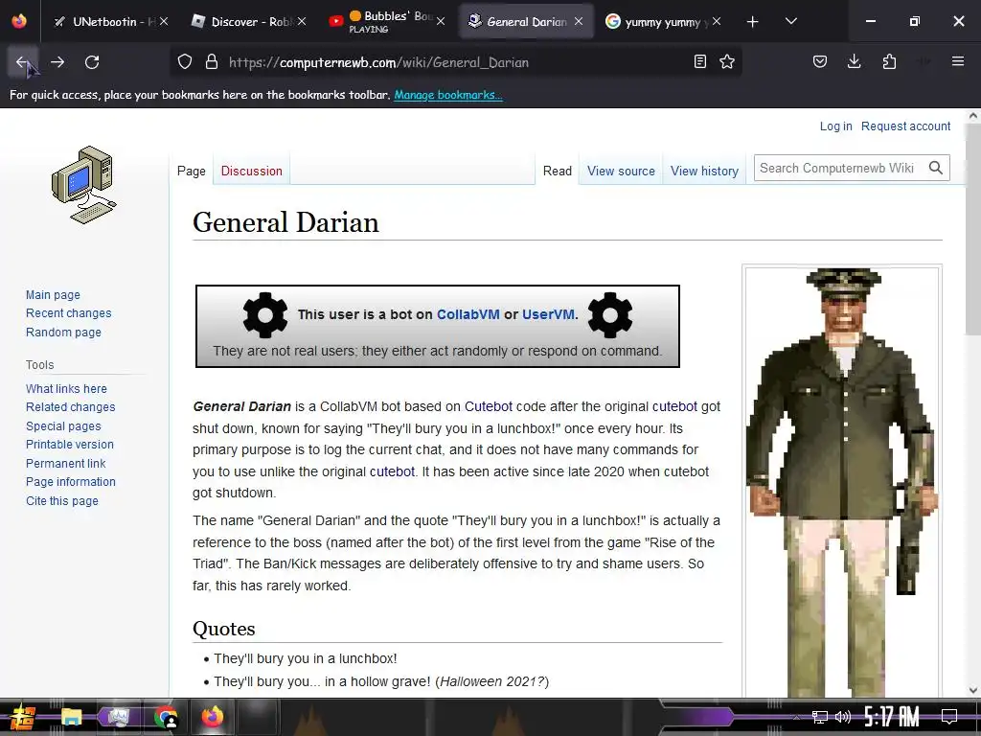Open Recent changes in sidebar

tap(69, 313)
